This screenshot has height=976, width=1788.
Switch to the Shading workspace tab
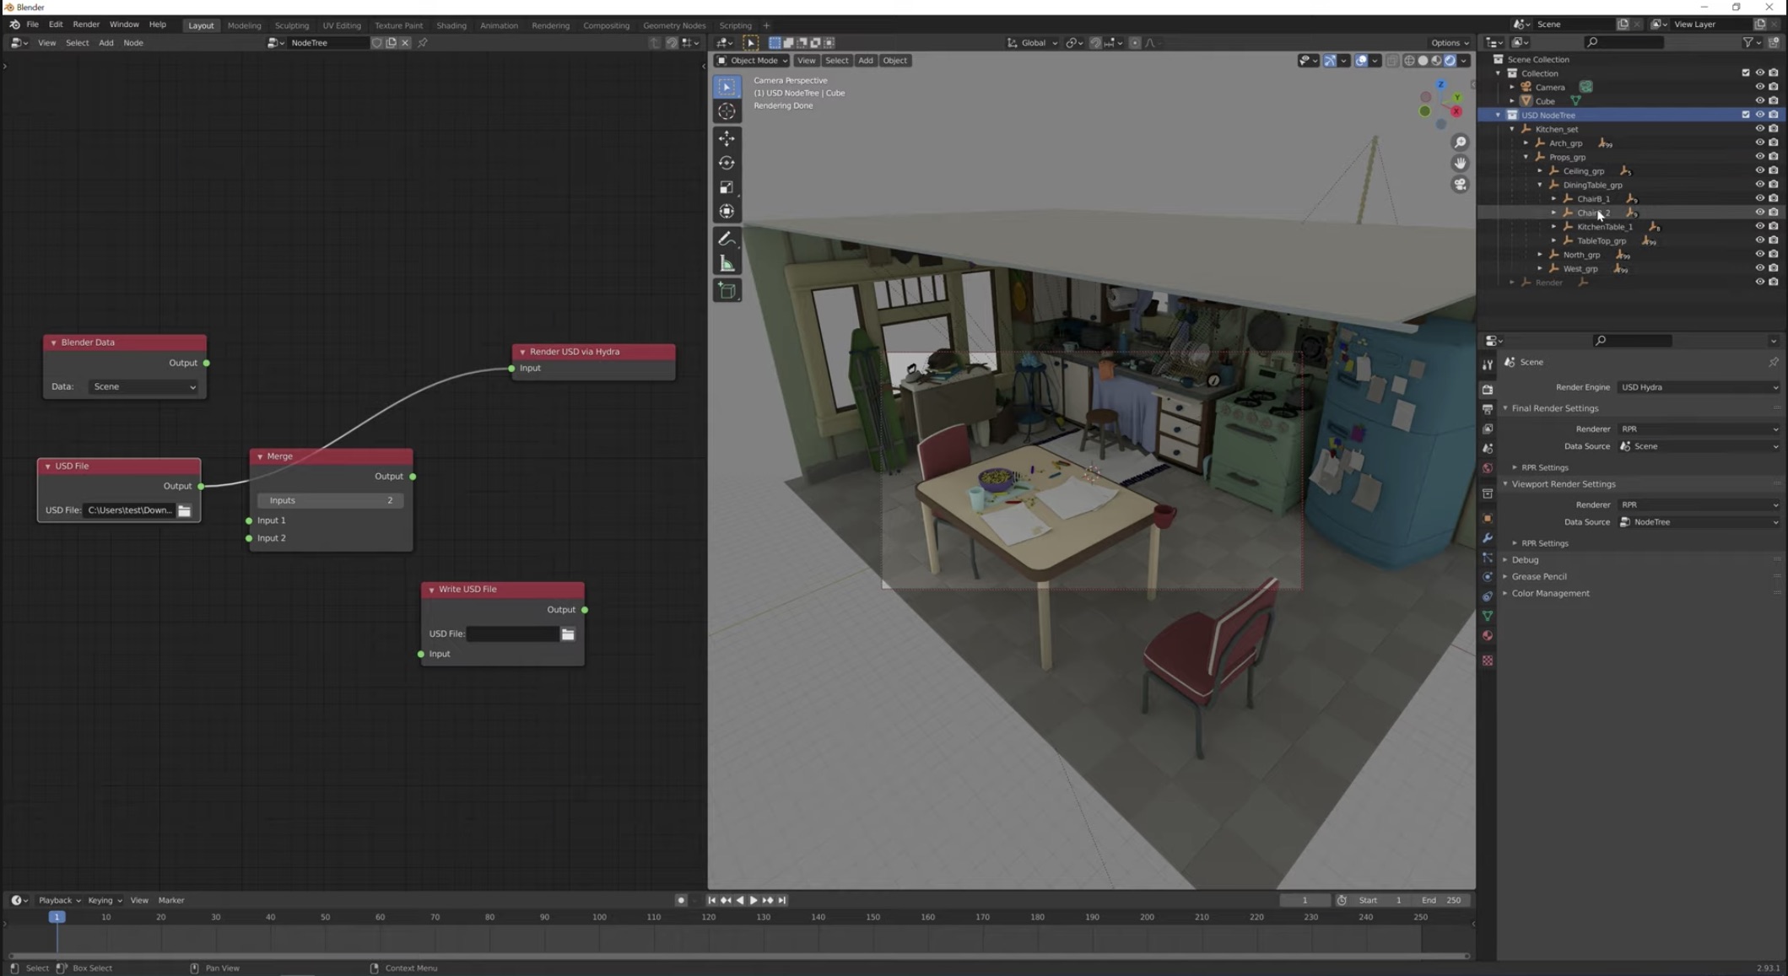pos(451,25)
